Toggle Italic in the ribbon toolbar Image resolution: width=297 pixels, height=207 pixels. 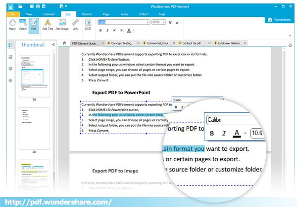click(107, 31)
